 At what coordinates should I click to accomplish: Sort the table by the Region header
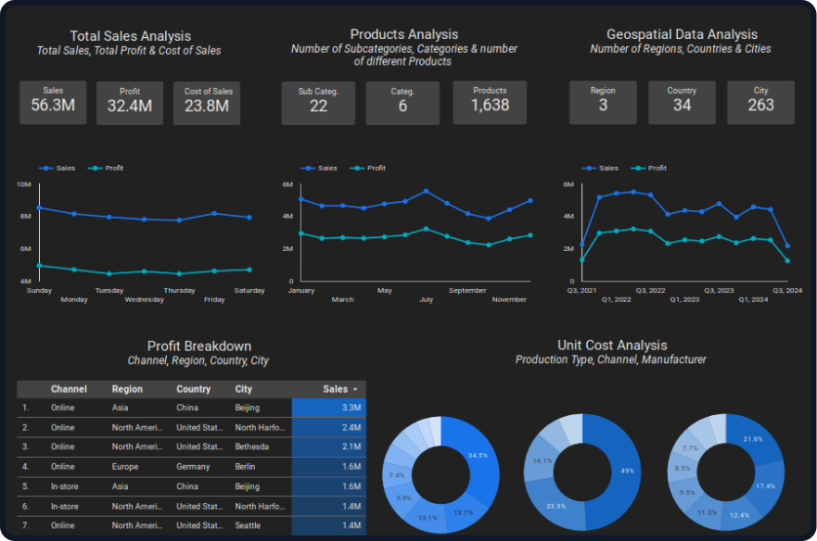(127, 390)
